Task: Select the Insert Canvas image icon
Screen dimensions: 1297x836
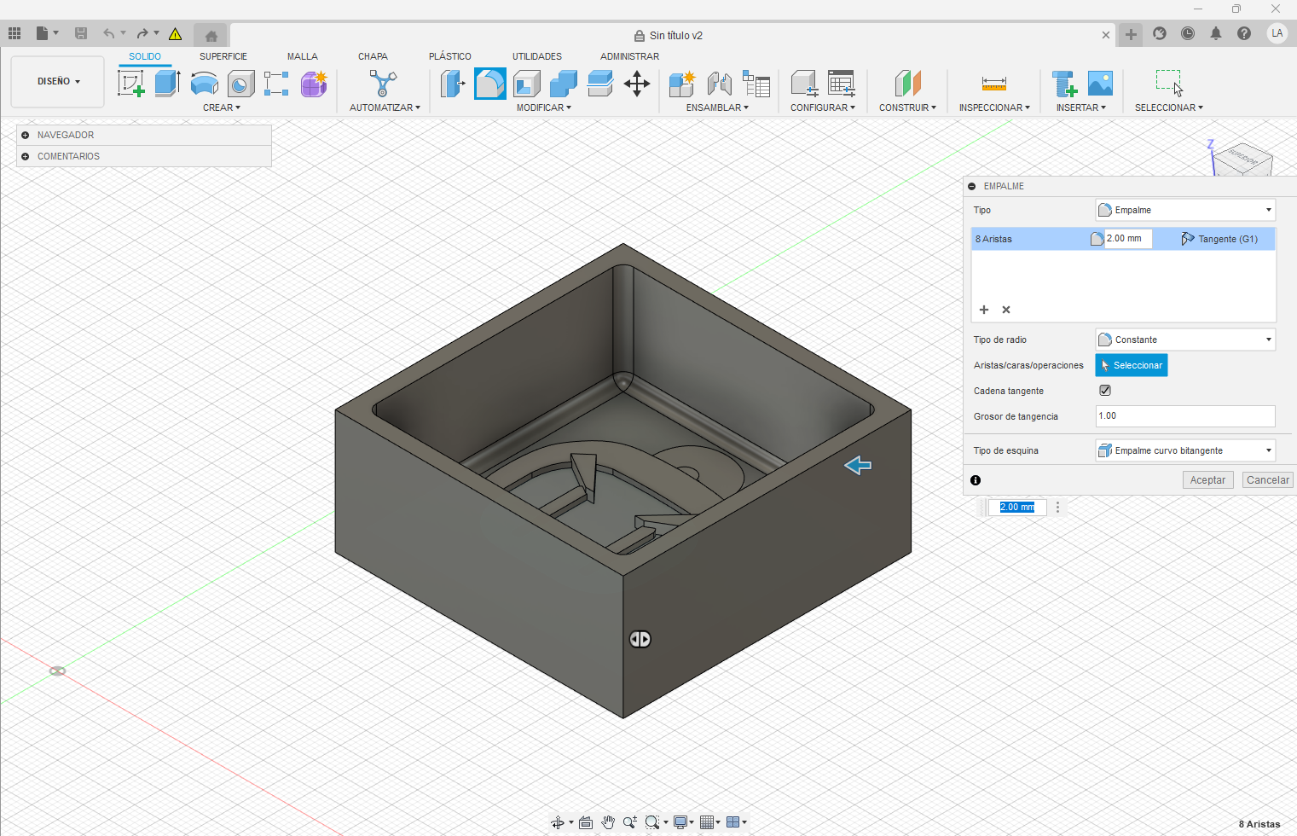Action: (1101, 84)
